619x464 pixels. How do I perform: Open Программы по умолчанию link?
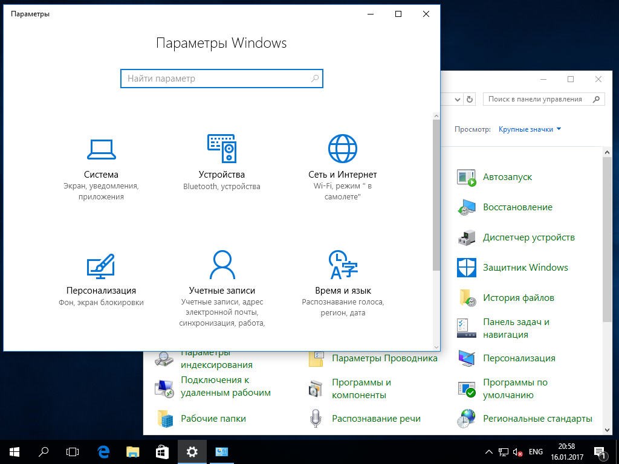[x=515, y=388]
